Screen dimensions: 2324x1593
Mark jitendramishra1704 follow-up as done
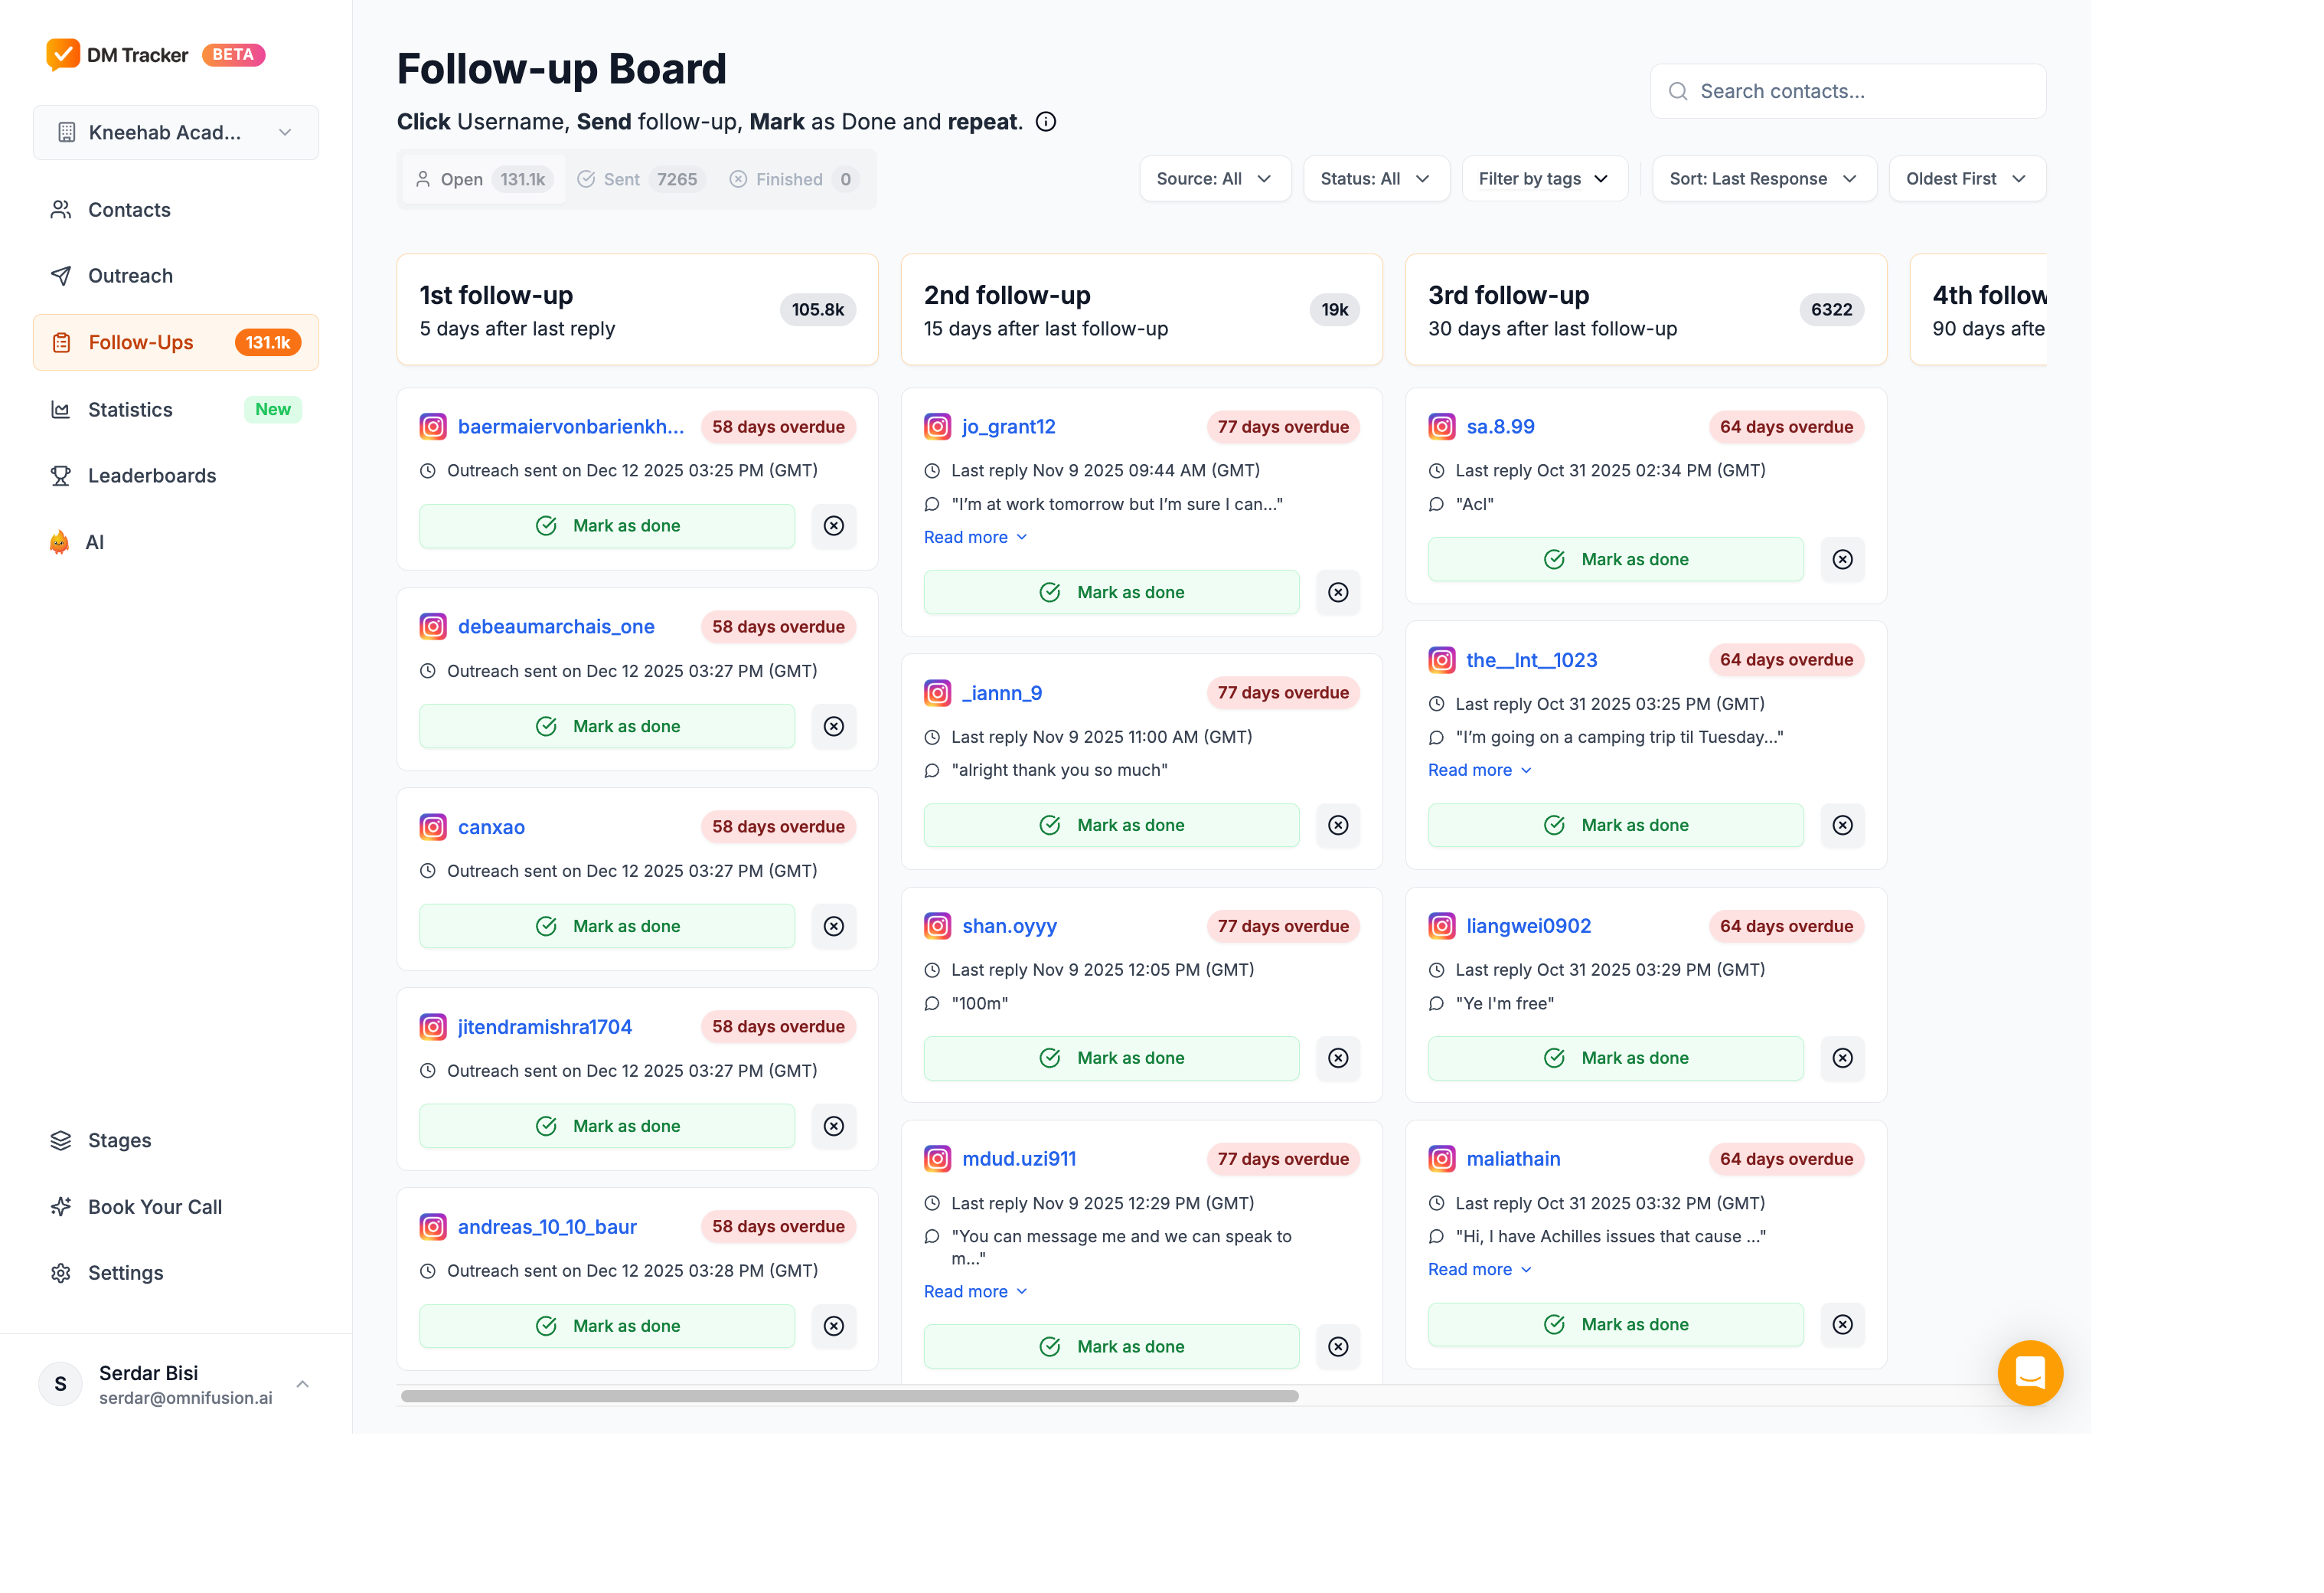(x=607, y=1127)
